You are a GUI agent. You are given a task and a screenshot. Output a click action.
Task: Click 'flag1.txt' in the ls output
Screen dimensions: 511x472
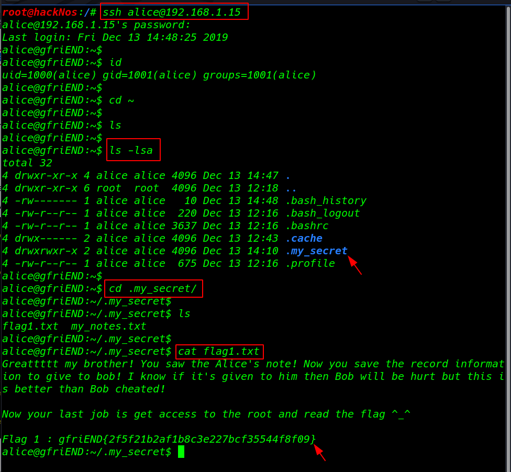(x=30, y=326)
